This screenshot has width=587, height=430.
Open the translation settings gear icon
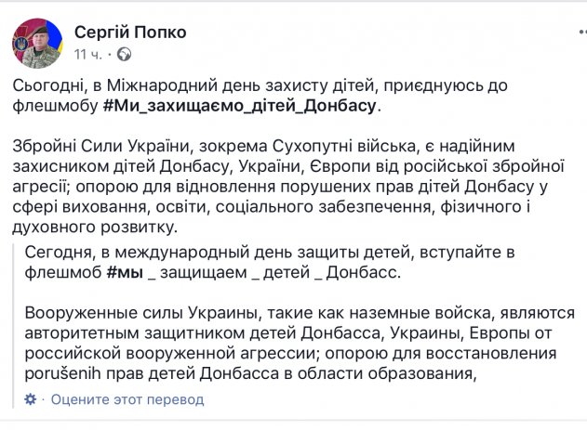[31, 399]
